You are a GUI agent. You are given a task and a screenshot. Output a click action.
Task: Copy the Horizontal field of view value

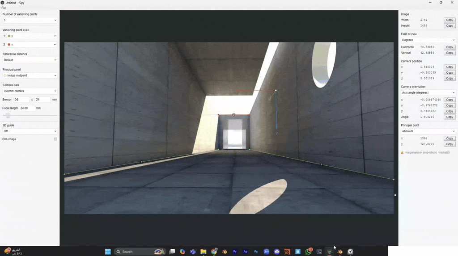tap(450, 47)
